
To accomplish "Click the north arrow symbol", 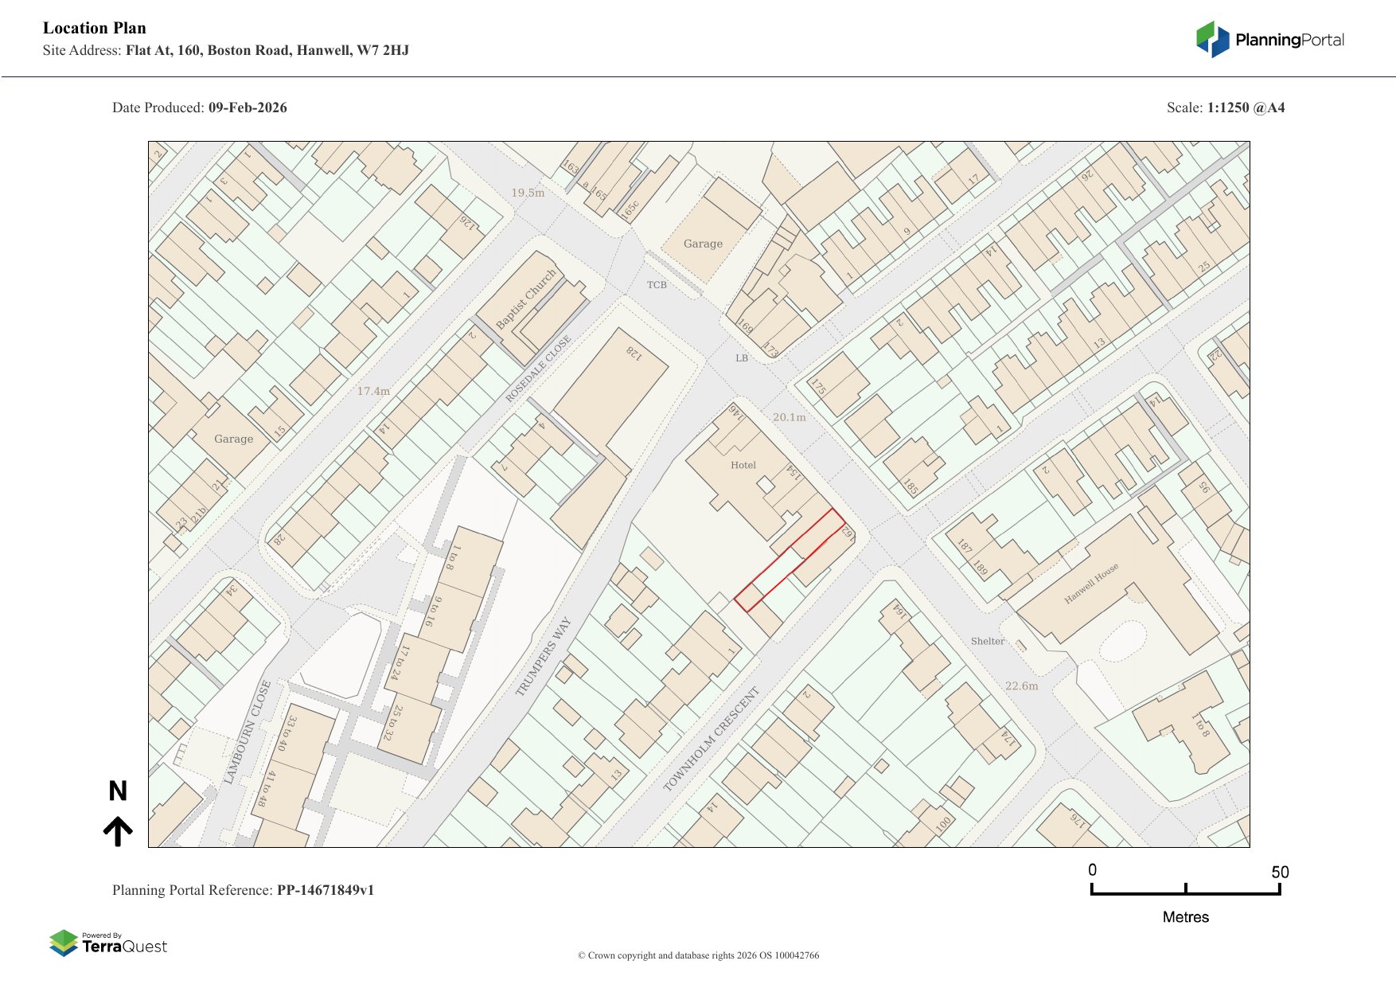I will (118, 830).
